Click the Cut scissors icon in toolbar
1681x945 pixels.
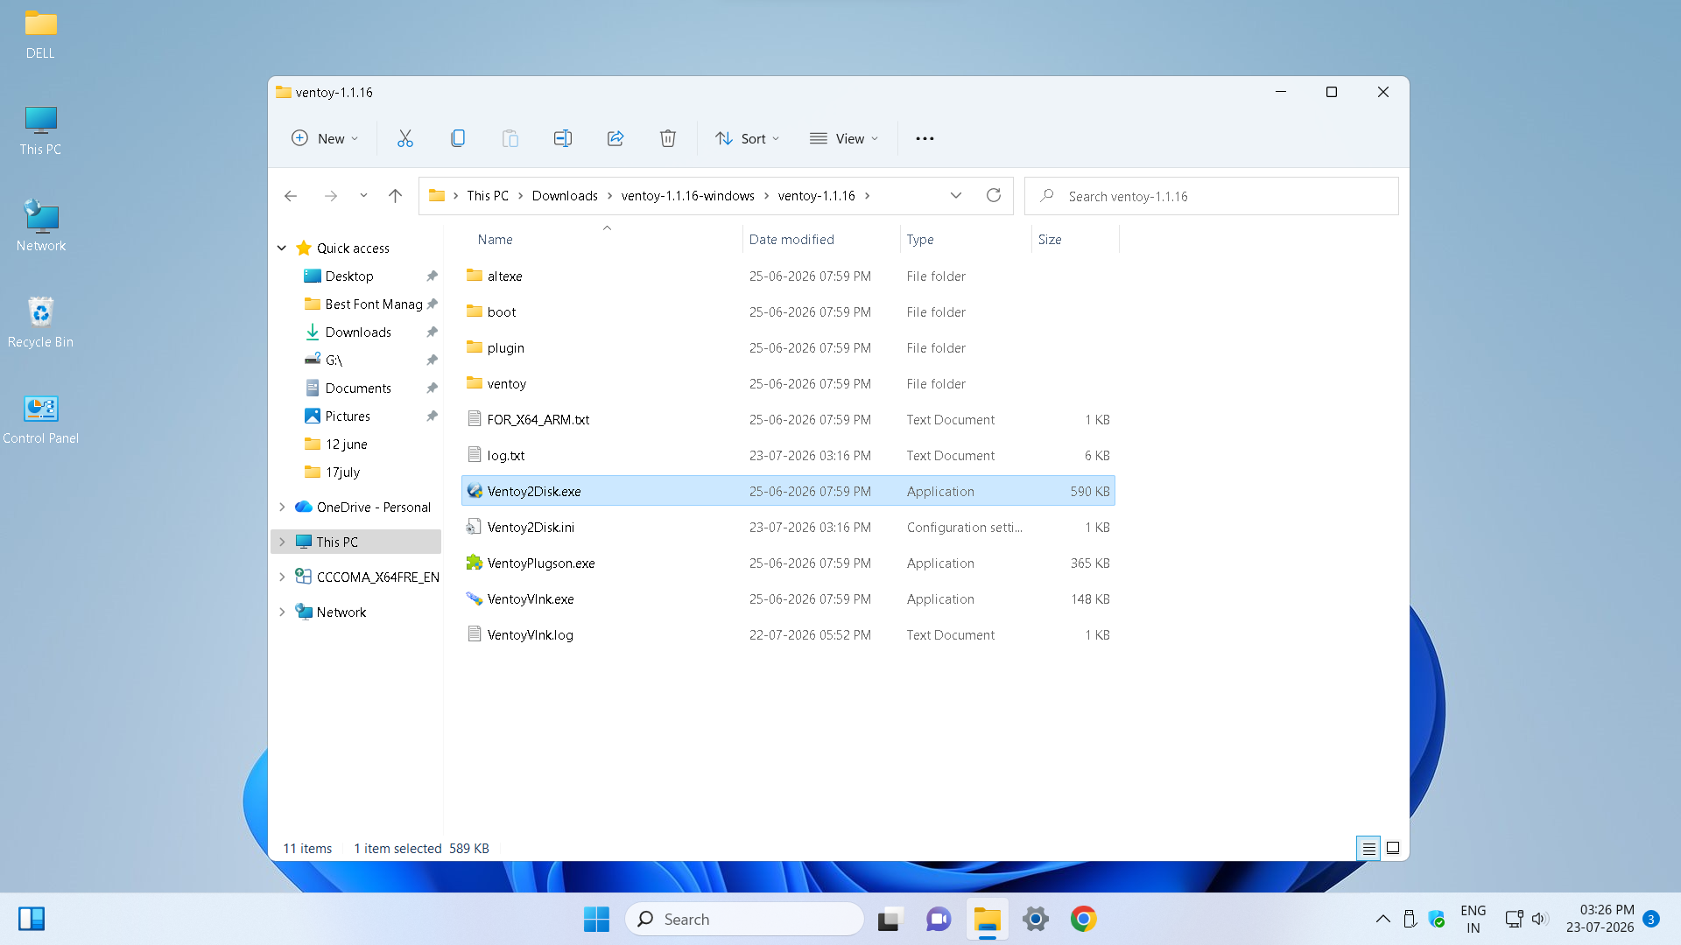pyautogui.click(x=404, y=138)
